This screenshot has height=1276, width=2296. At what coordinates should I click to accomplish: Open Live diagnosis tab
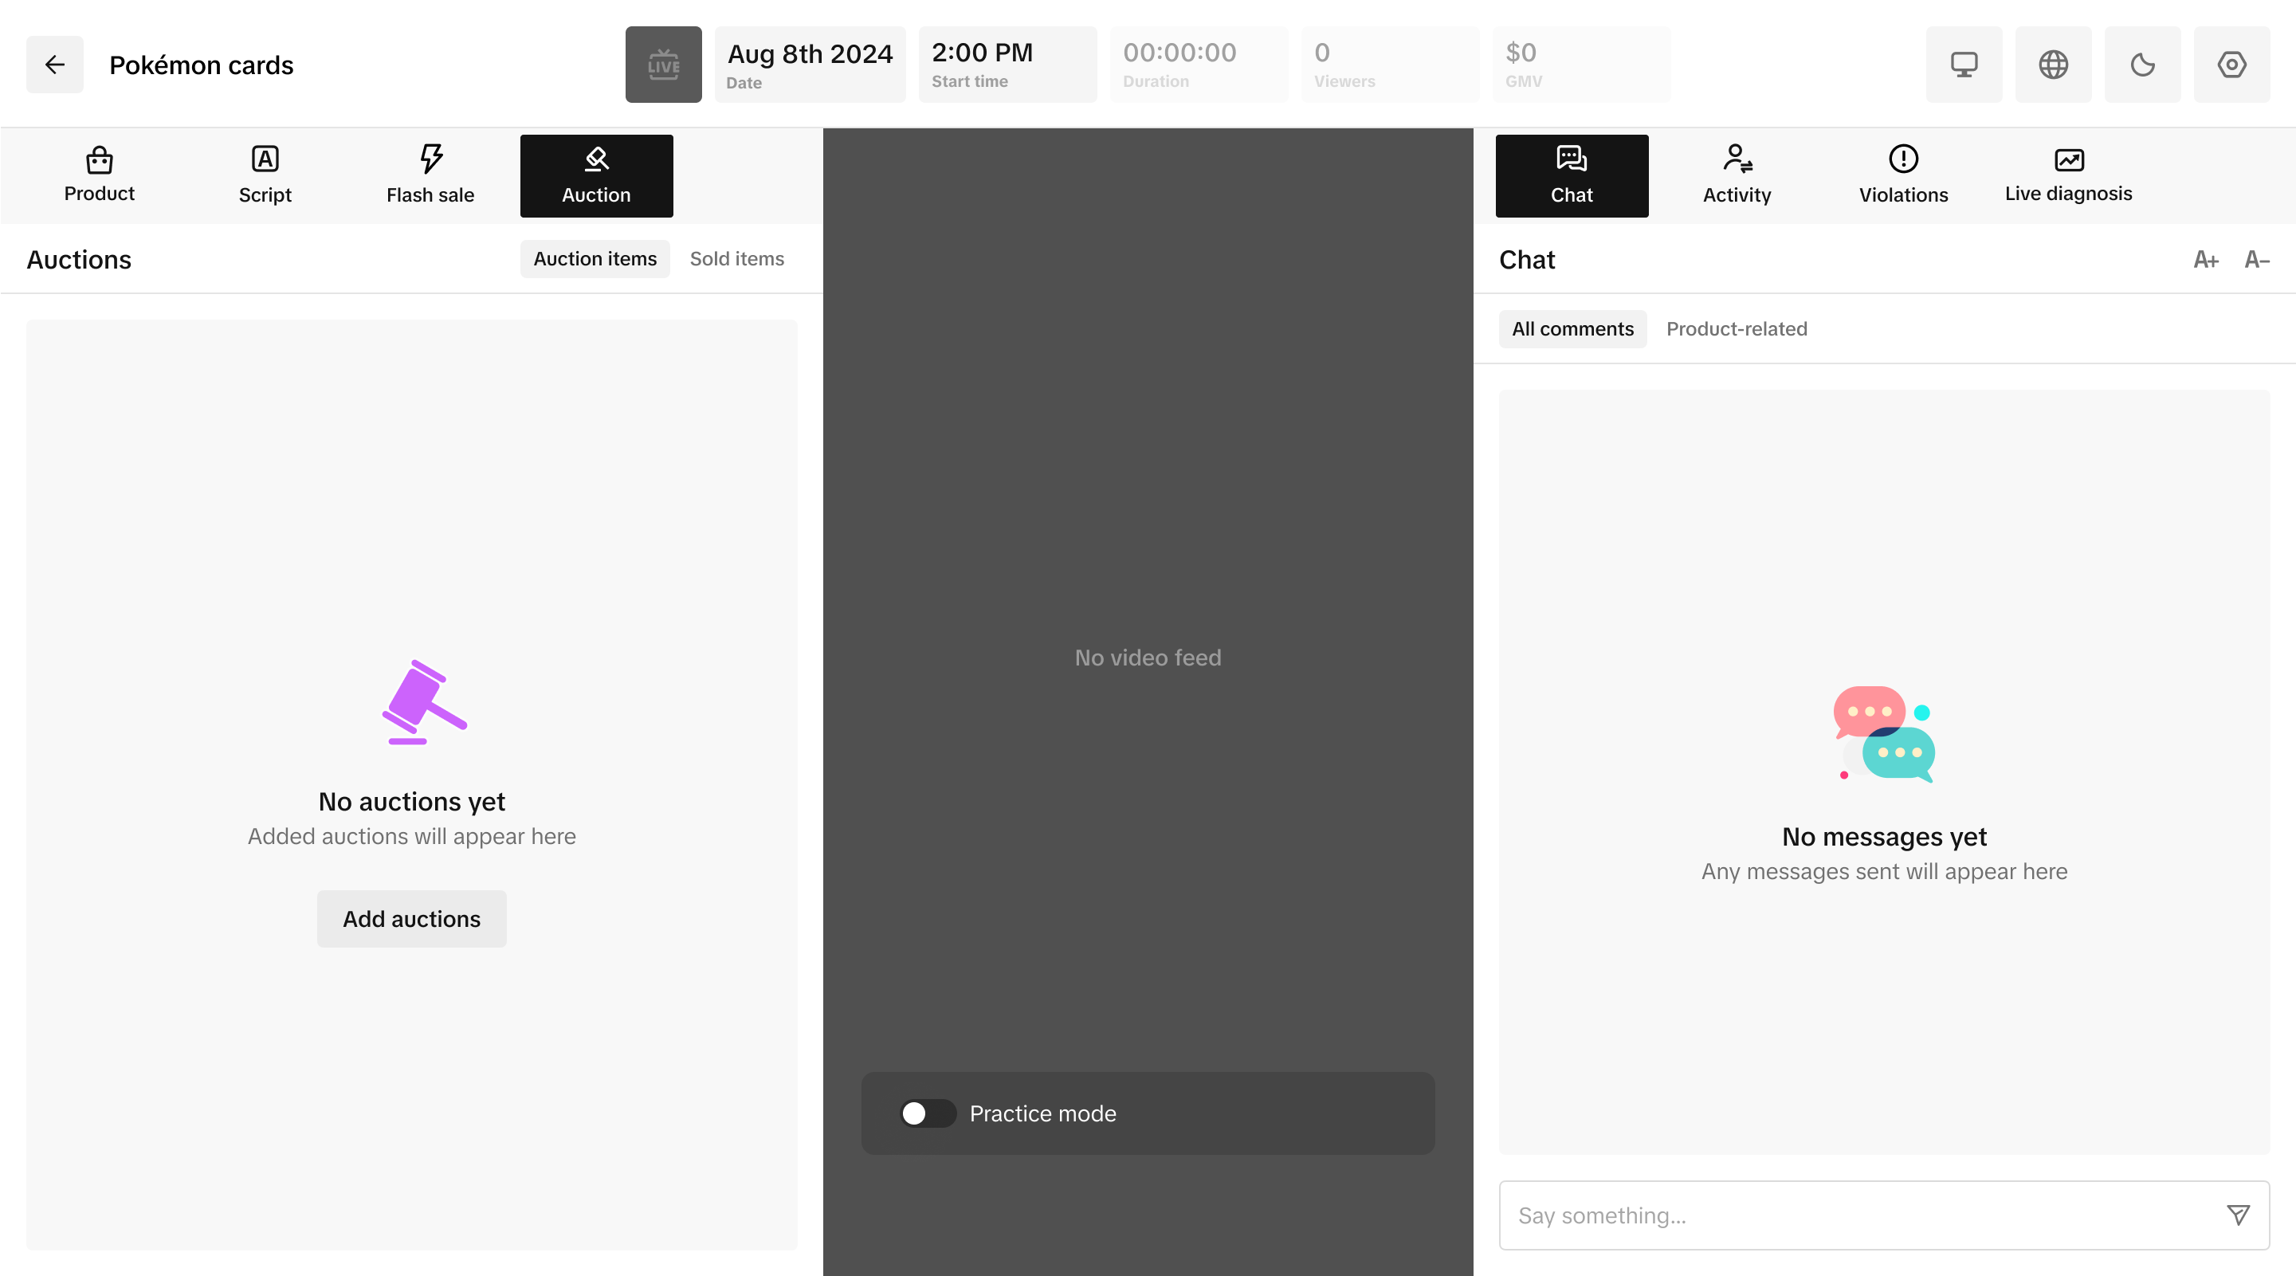click(x=2068, y=175)
